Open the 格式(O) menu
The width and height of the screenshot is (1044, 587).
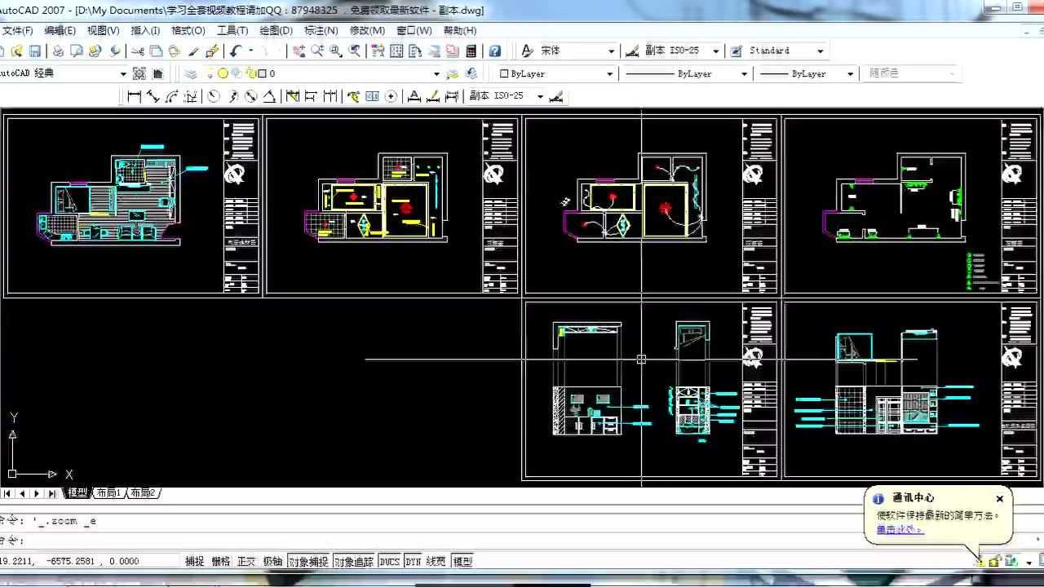pyautogui.click(x=188, y=30)
